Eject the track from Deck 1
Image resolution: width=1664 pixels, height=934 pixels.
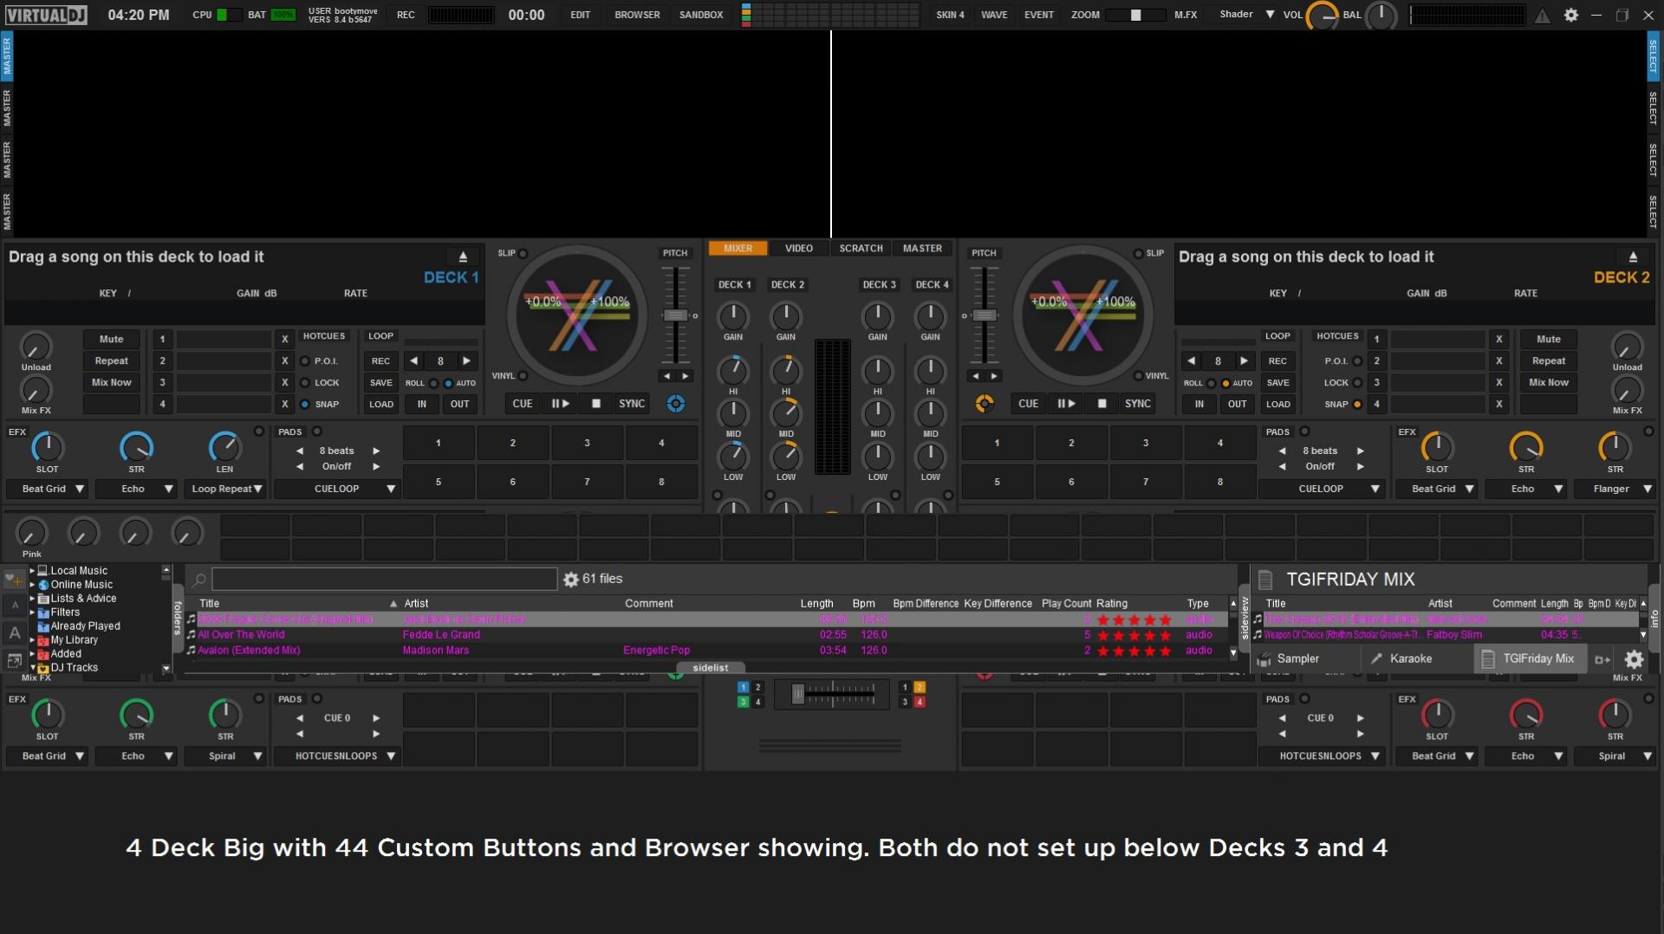pos(463,256)
